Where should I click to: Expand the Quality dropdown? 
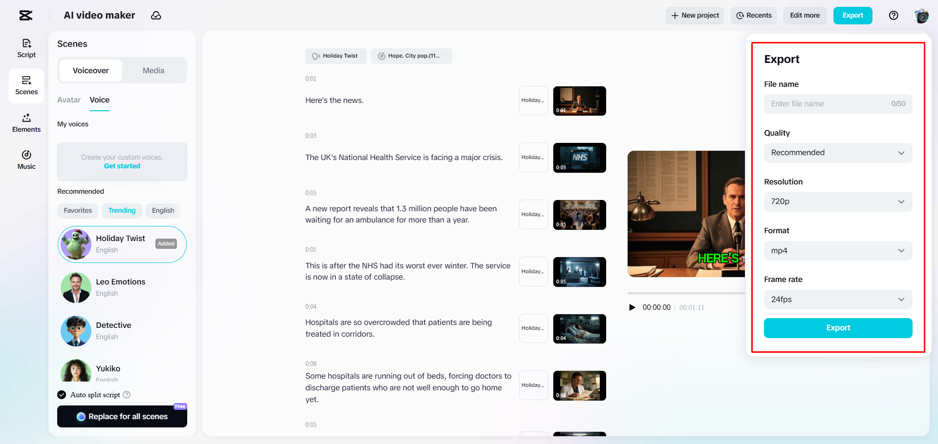[838, 153]
